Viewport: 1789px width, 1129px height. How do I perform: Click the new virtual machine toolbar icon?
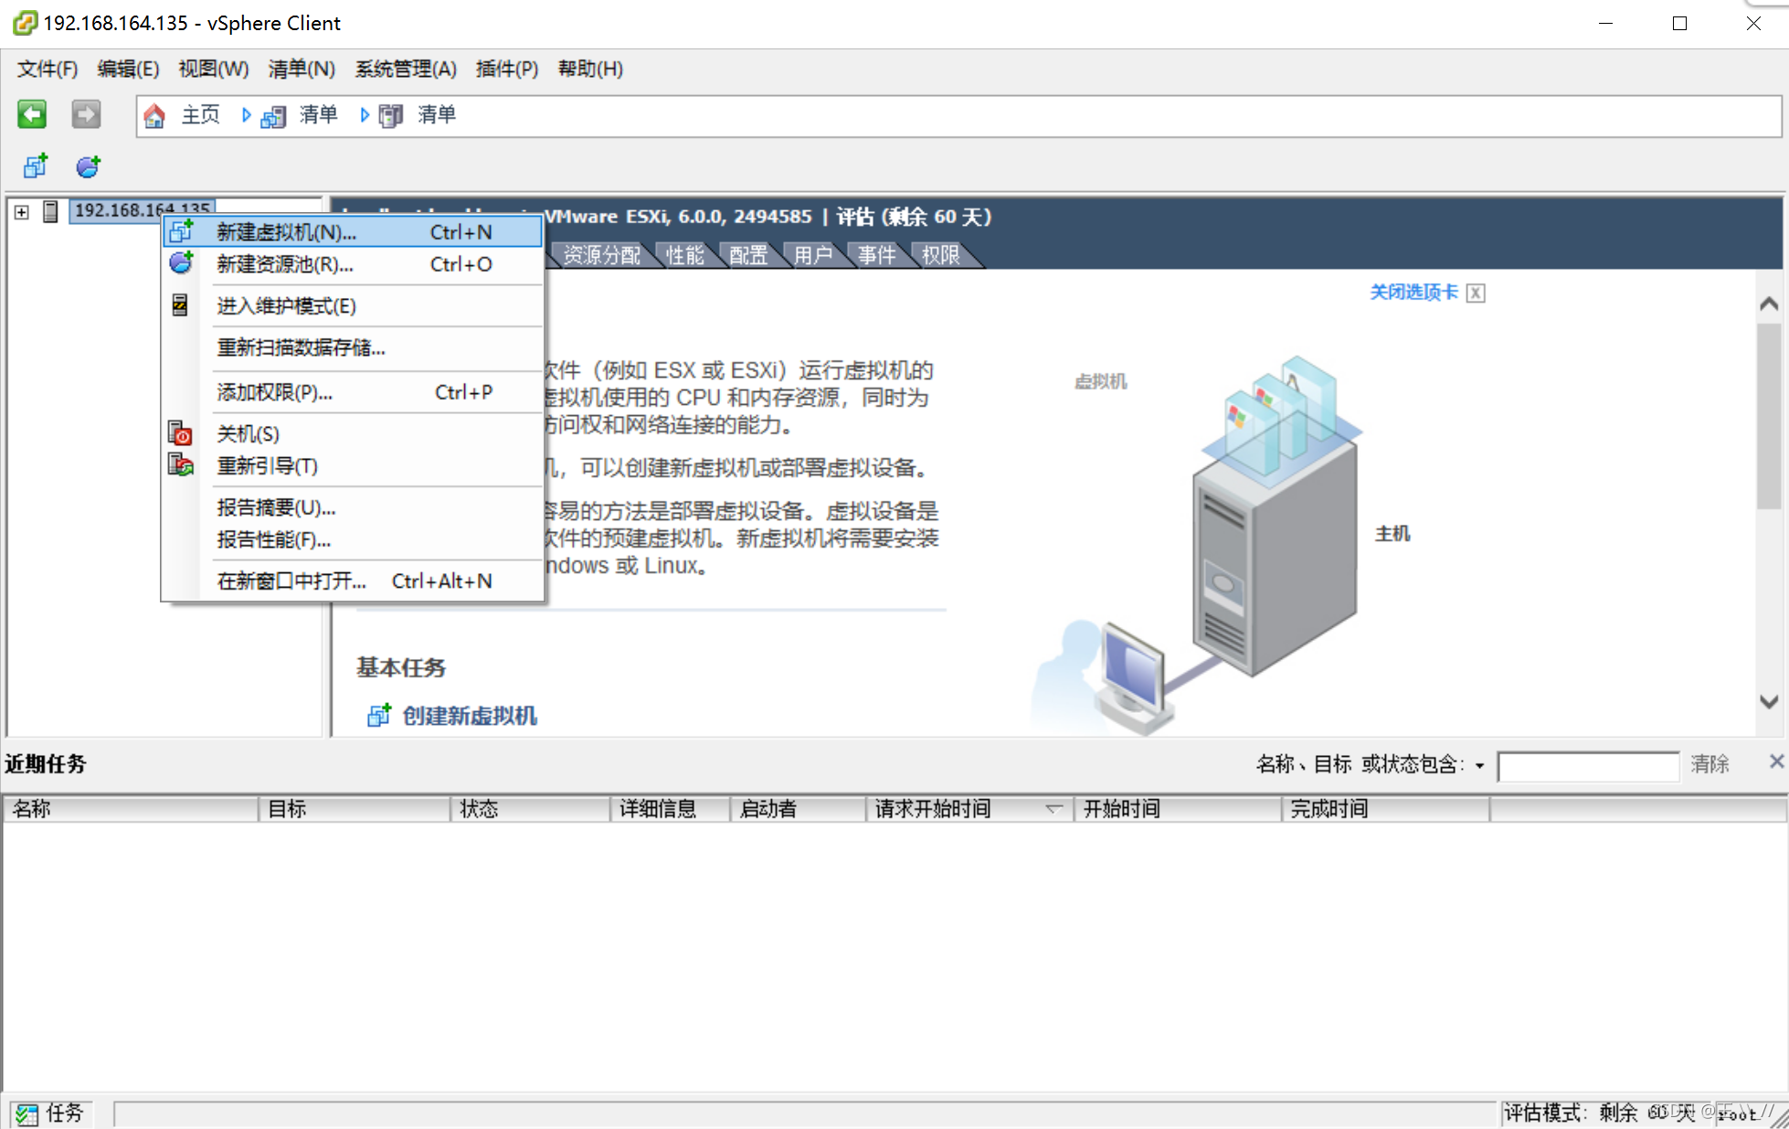[36, 166]
